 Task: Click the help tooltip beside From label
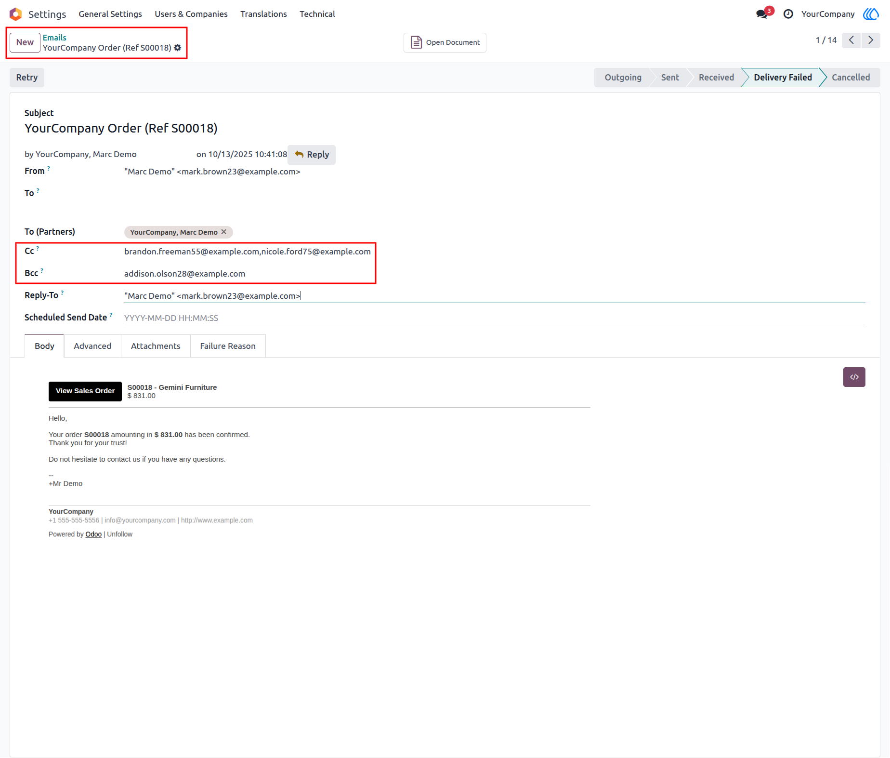pyautogui.click(x=49, y=168)
